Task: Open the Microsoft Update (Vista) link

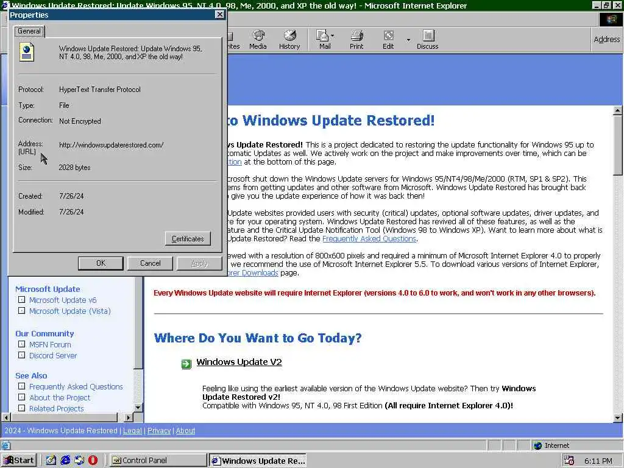Action: [69, 311]
